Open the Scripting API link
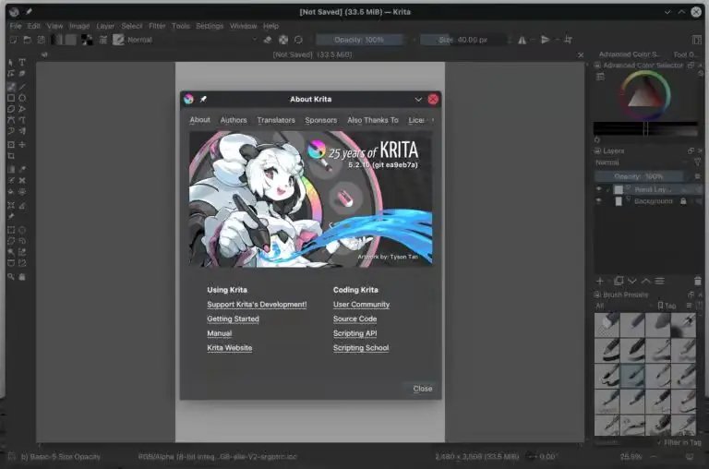 pyautogui.click(x=354, y=333)
